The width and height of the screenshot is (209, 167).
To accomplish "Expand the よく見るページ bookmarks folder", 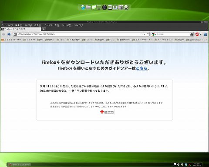I will point(11,40).
